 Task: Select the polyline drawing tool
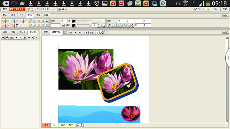coord(3,25)
